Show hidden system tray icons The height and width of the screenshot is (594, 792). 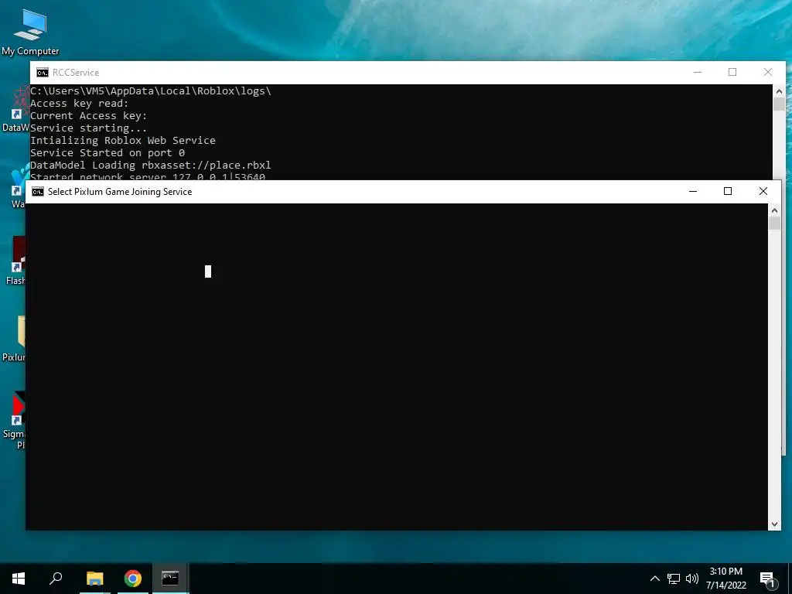pos(654,579)
